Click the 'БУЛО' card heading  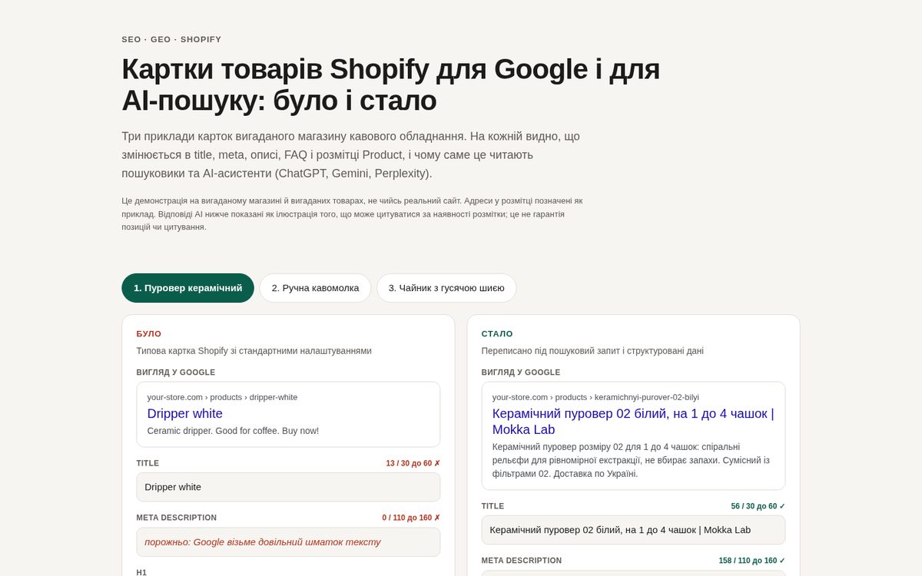[149, 334]
